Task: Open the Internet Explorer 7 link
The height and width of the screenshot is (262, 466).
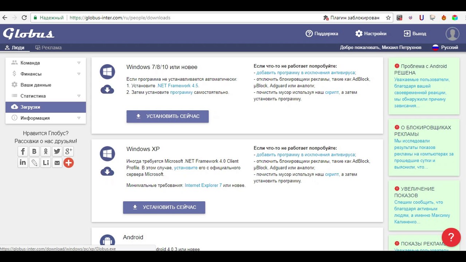Action: pyautogui.click(x=203, y=185)
